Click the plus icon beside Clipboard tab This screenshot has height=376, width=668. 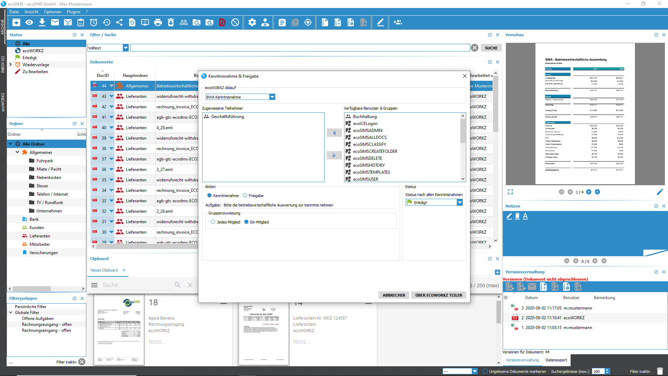pyautogui.click(x=498, y=272)
